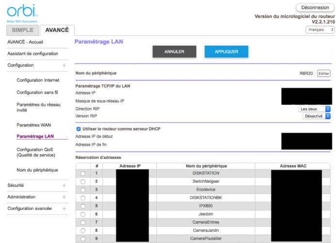This screenshot has width=336, height=243.
Task: Select radio button for DISKSTATION row
Action: click(83, 174)
